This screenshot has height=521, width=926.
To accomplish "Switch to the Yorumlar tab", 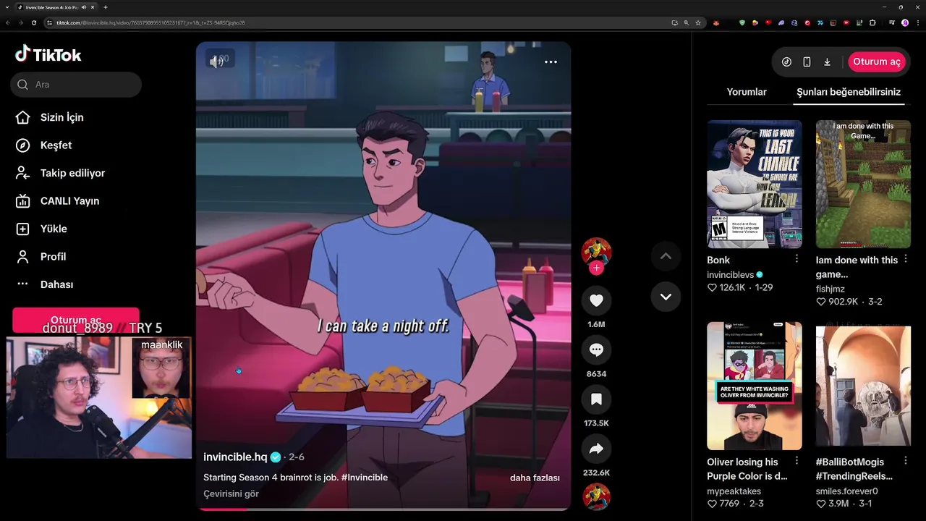I will pyautogui.click(x=747, y=92).
